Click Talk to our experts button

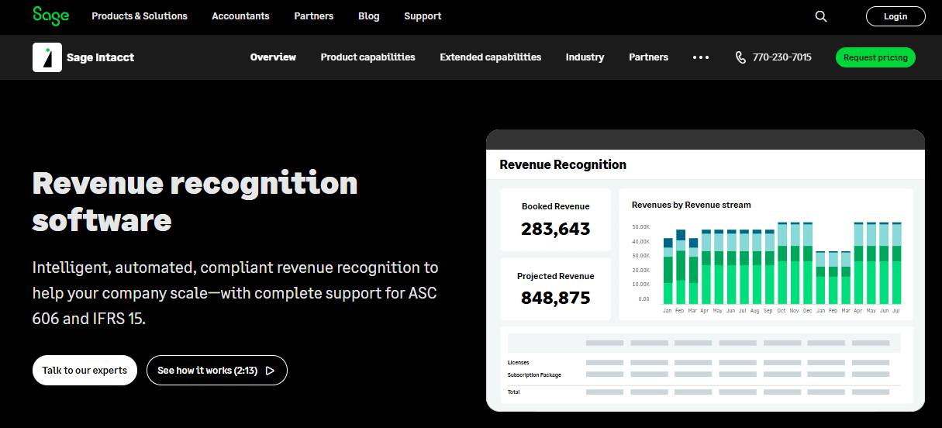(85, 371)
